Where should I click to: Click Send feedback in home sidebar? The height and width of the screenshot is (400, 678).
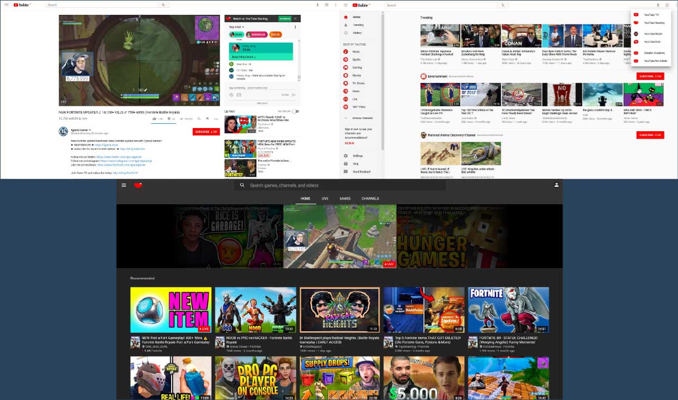point(361,172)
